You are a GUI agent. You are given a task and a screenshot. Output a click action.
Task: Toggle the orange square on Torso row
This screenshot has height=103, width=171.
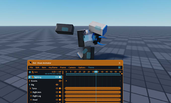click(60, 88)
